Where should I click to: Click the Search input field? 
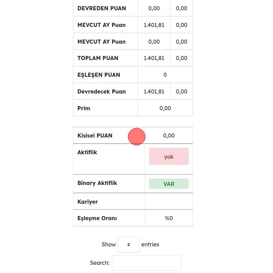[146, 263]
